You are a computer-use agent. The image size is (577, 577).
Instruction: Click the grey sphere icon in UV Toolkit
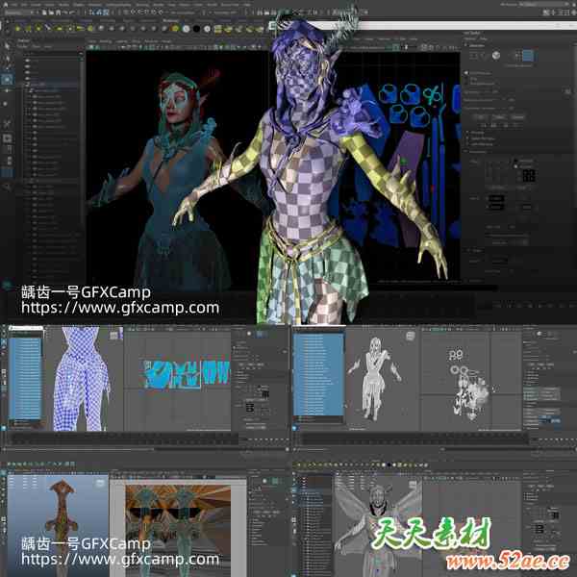tap(496, 56)
